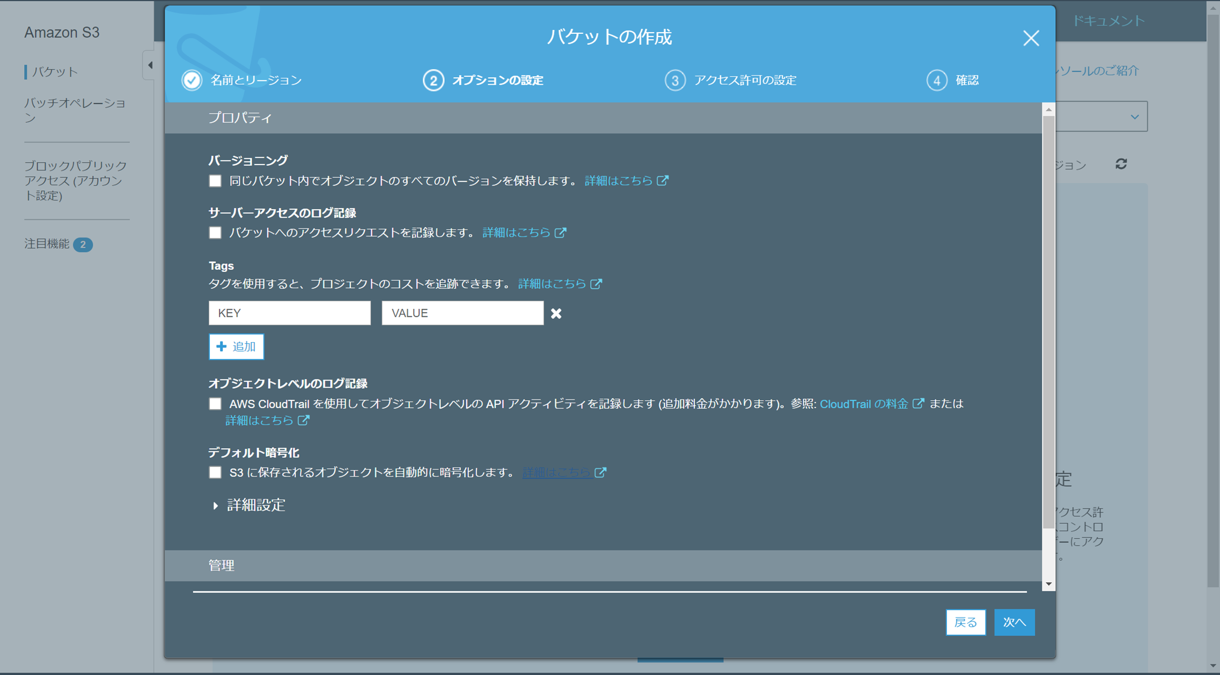Toggle default encryption checkbox
Screen dimensions: 1220x675
coord(215,472)
